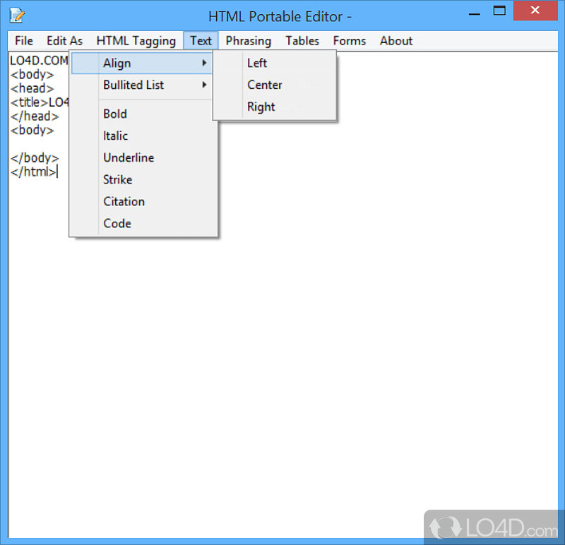Open the Tables menu

(302, 41)
